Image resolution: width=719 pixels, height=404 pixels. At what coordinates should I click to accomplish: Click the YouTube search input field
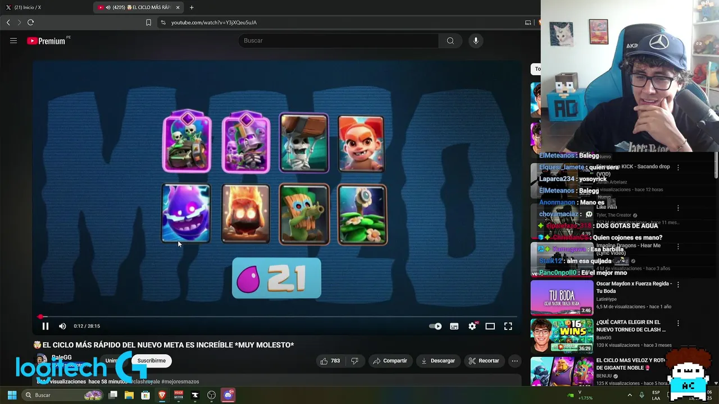(339, 40)
